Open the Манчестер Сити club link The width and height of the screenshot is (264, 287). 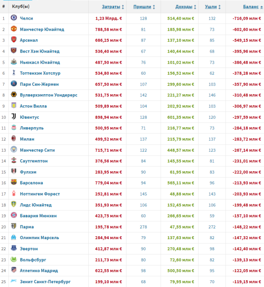pos(37,150)
